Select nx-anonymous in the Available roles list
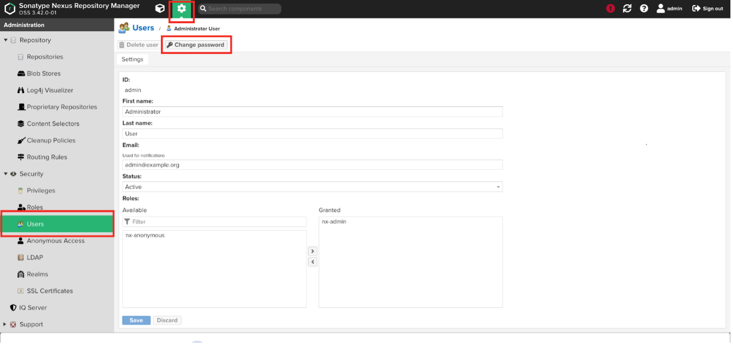 145,235
